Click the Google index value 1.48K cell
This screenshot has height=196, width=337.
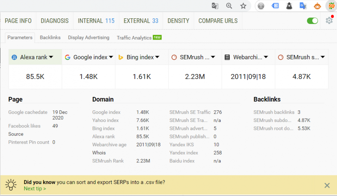pyautogui.click(x=88, y=77)
